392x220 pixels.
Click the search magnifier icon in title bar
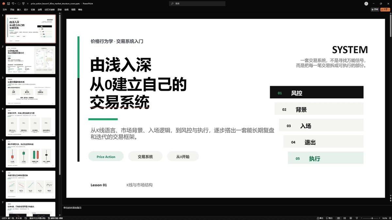172,4
